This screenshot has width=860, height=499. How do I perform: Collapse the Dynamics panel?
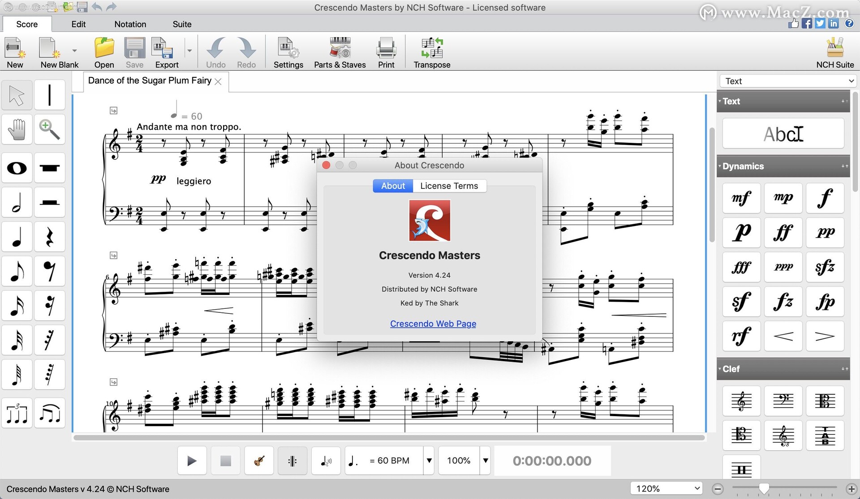pyautogui.click(x=783, y=166)
